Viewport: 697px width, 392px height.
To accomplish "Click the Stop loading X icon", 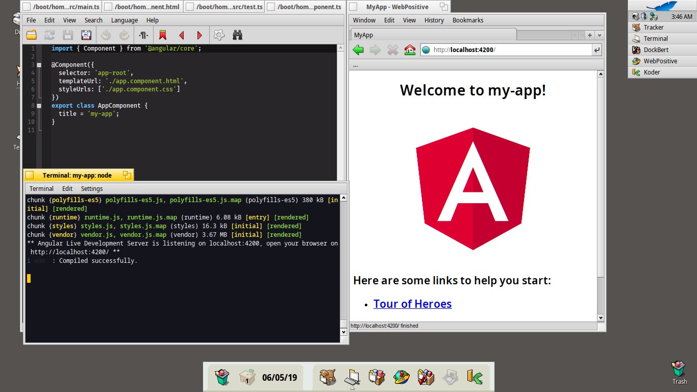I will 392,50.
